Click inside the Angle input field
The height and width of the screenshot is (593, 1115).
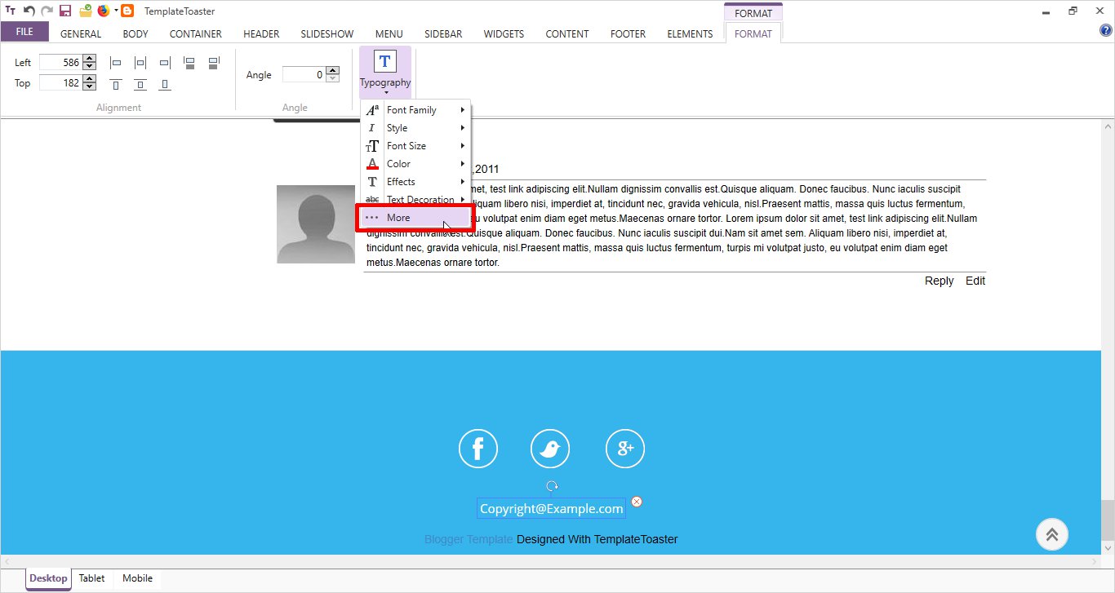(x=304, y=75)
